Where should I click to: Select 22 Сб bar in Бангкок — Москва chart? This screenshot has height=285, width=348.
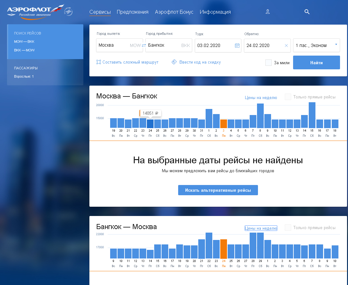point(209,245)
